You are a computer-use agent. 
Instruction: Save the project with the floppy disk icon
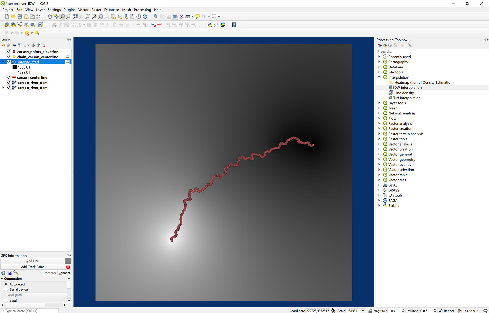[19, 17]
